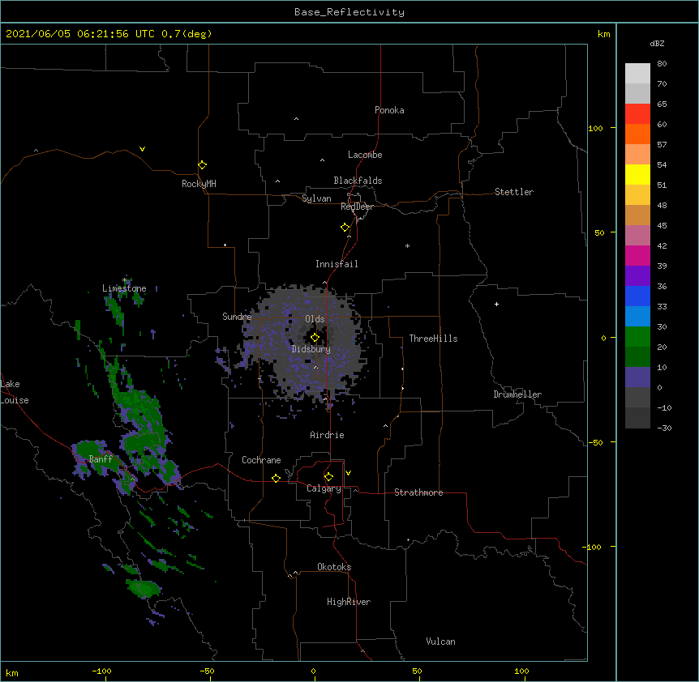Click the Drumheller label

[x=517, y=394]
